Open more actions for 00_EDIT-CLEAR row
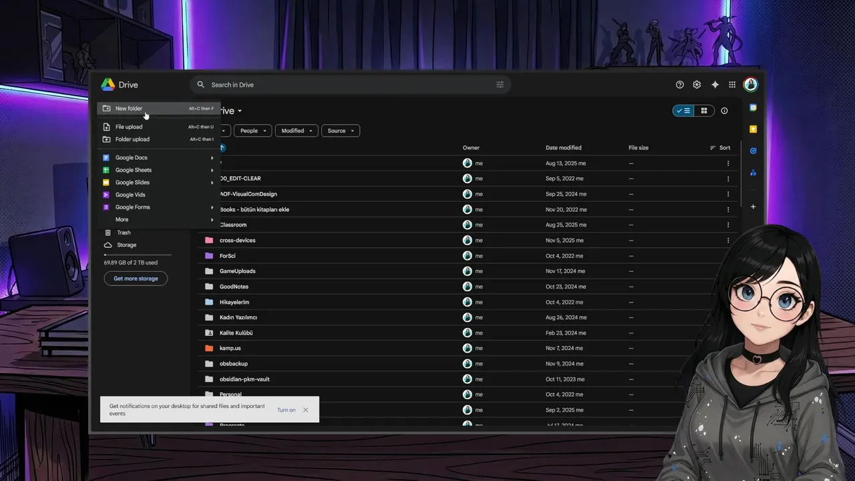 coord(728,179)
